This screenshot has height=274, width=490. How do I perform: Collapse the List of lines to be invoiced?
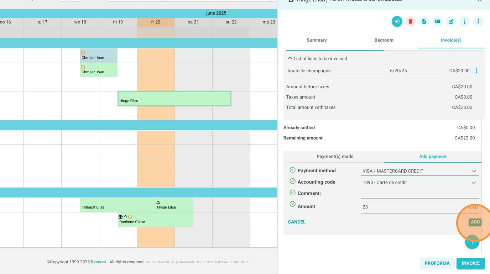pyautogui.click(x=317, y=58)
